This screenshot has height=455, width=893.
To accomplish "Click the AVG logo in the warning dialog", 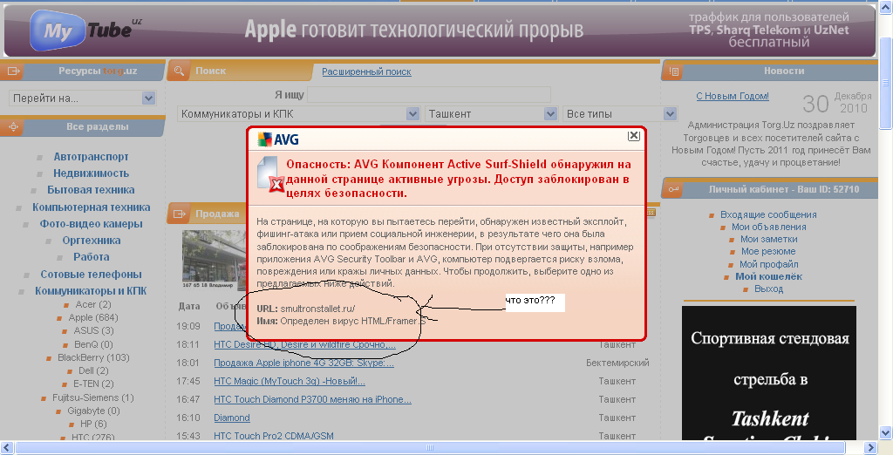I will pyautogui.click(x=278, y=139).
